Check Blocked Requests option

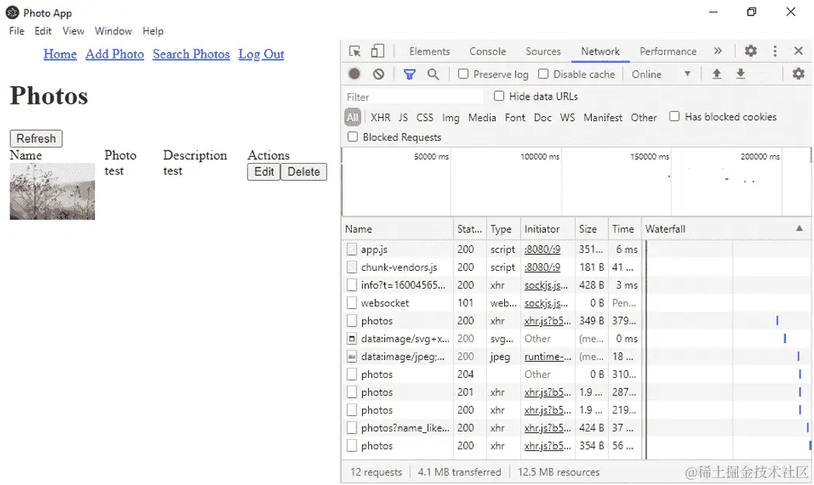click(x=353, y=137)
